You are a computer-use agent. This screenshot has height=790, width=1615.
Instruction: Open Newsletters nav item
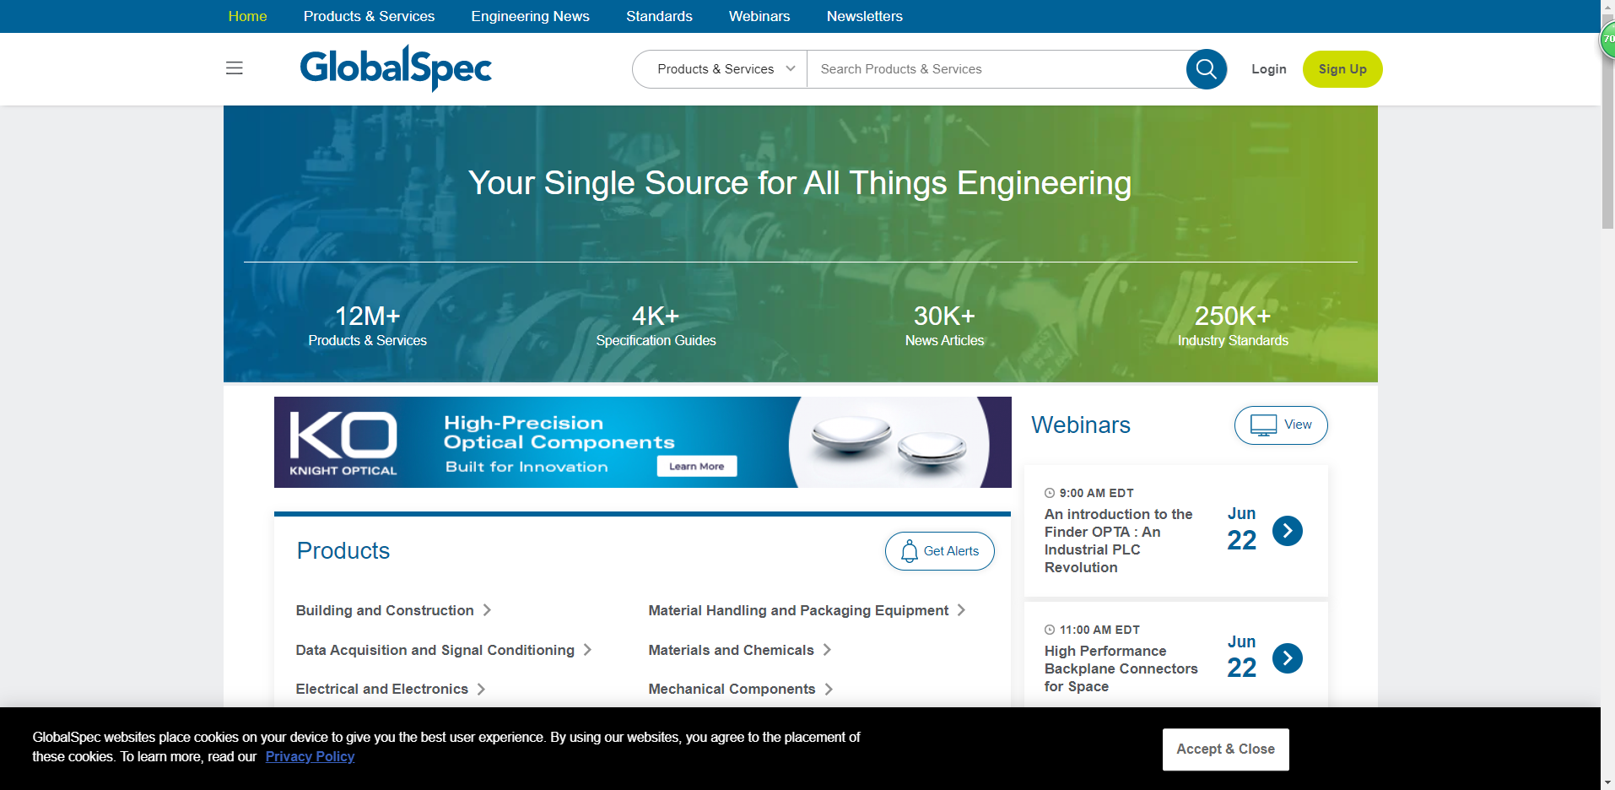coord(865,16)
